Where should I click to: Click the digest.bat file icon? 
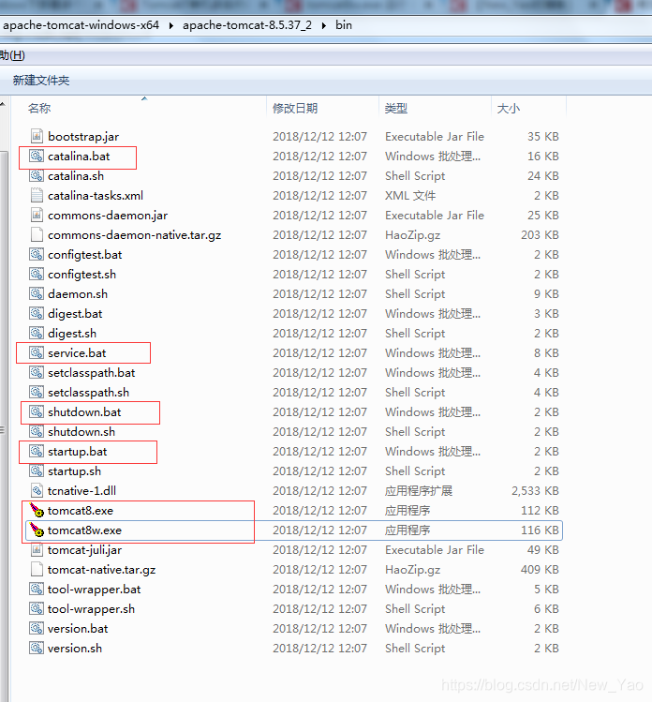pos(37,313)
